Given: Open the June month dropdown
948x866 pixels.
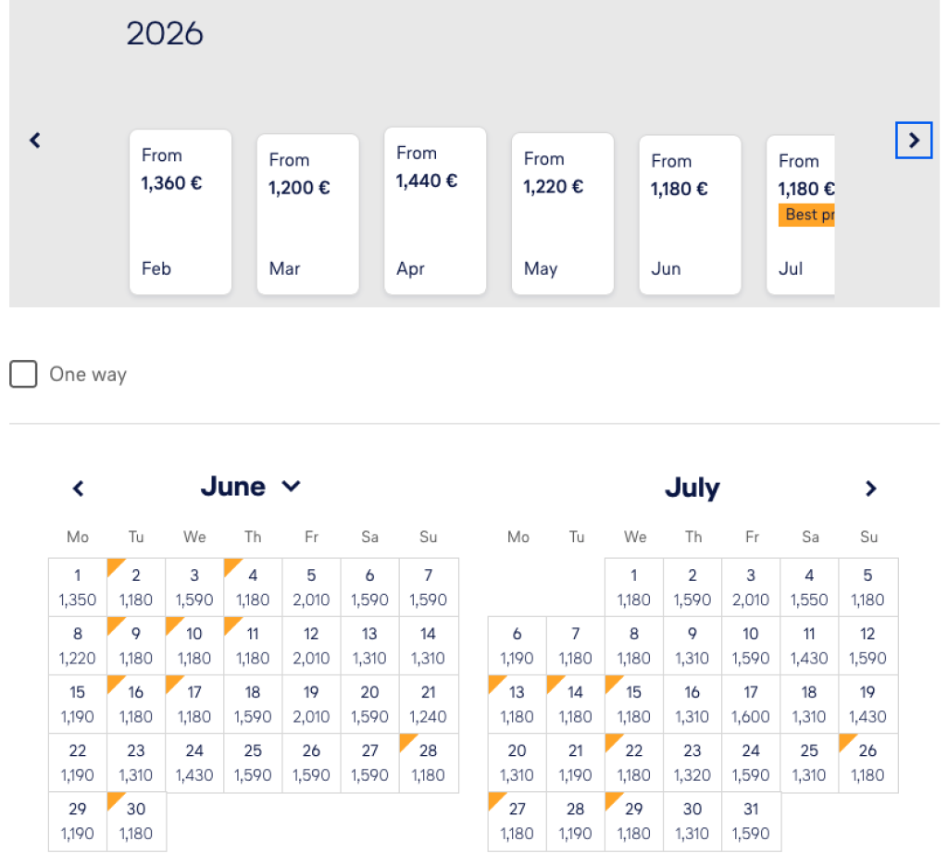Looking at the screenshot, I should [x=291, y=487].
